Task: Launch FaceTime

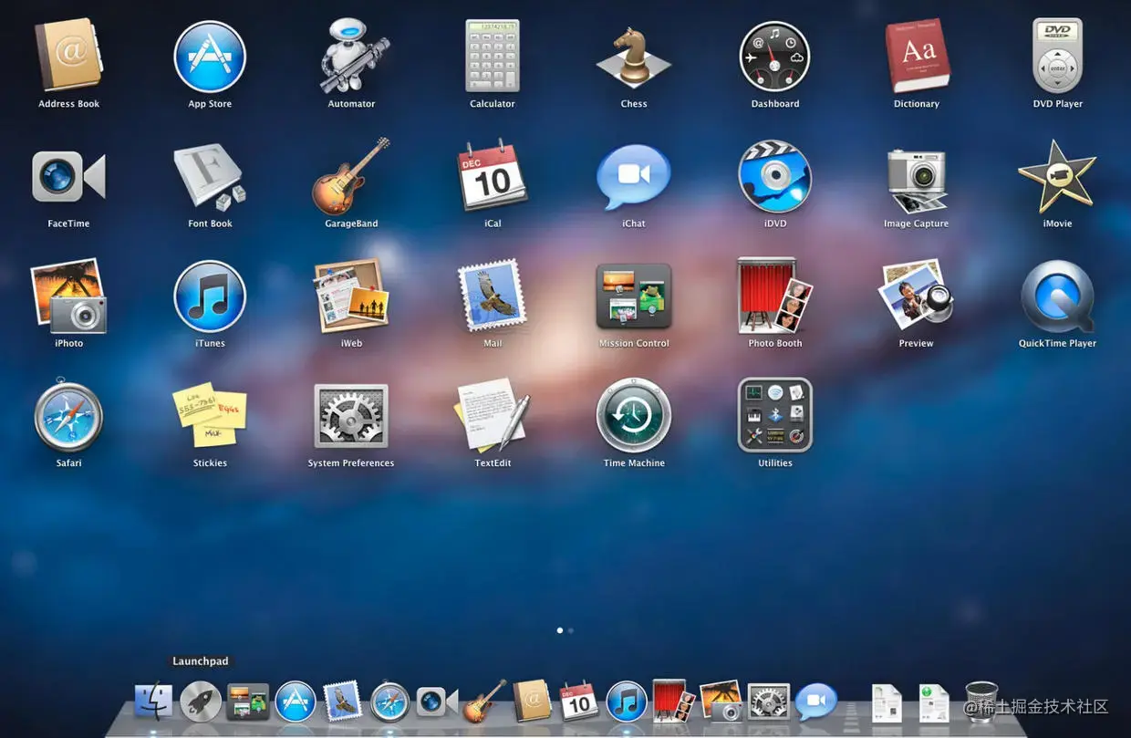Action: click(x=68, y=177)
